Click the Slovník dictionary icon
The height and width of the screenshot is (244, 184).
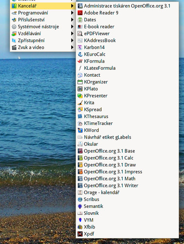tap(80, 213)
